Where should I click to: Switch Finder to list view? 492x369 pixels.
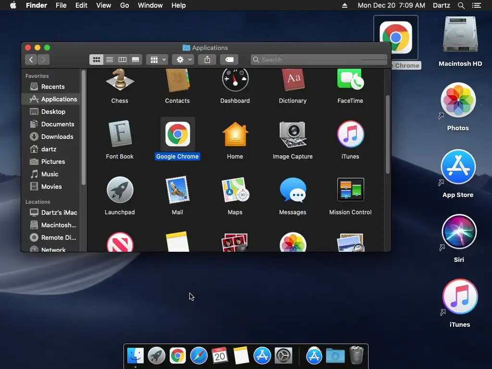click(110, 60)
